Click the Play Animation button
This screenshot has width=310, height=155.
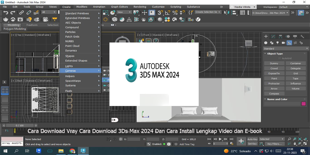[220, 139]
